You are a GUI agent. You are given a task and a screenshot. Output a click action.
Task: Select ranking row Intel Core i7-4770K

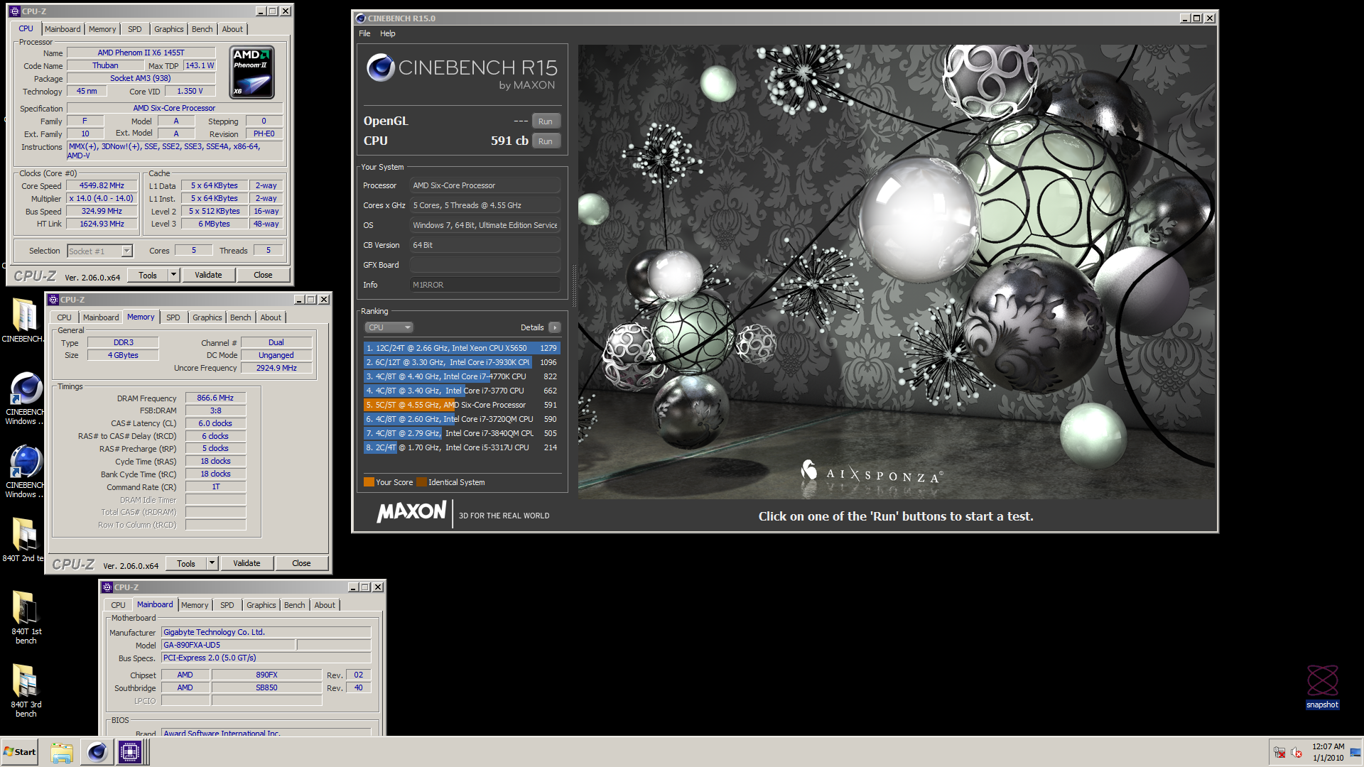tap(462, 376)
